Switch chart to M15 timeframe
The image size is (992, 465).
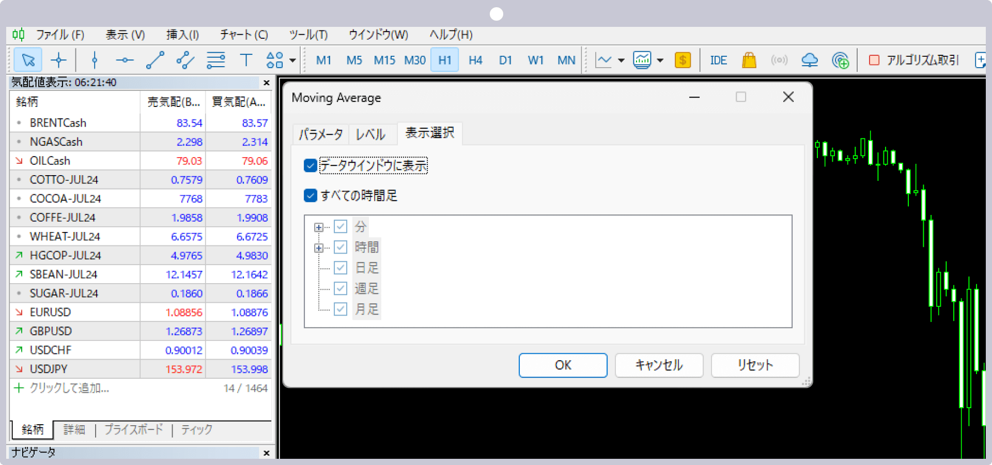(x=384, y=60)
